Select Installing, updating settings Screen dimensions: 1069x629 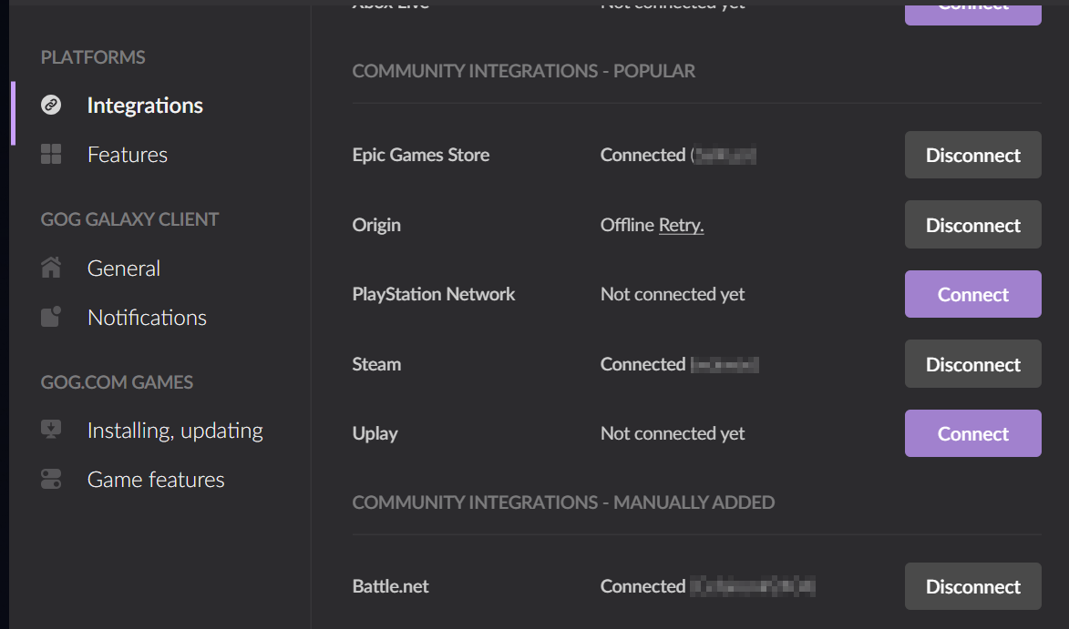[175, 431]
